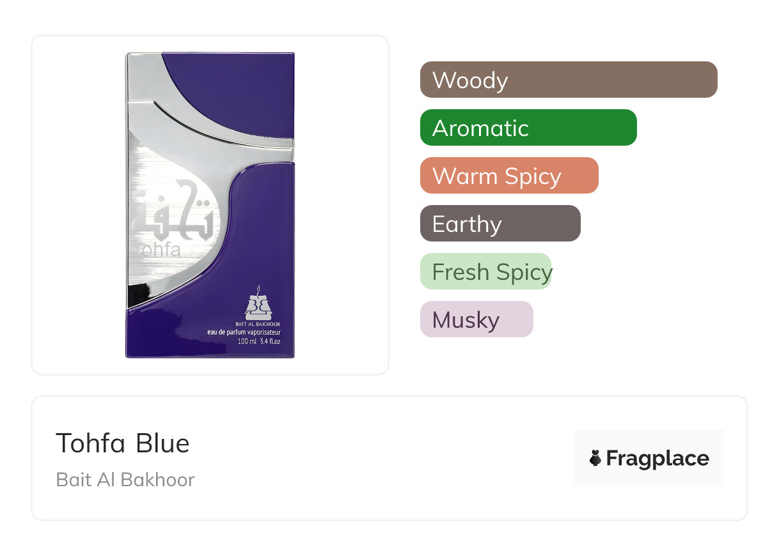Pick the Fresh Spicy accord bar
The width and height of the screenshot is (779, 552).
[x=485, y=272]
